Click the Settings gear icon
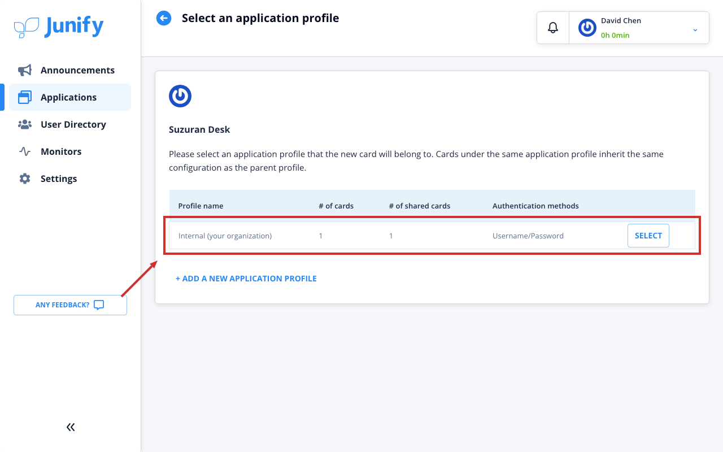Screen dimensions: 723x452 [x=25, y=179]
